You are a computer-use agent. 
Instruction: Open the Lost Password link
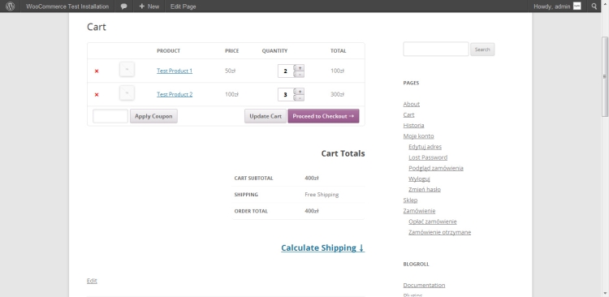tap(428, 157)
